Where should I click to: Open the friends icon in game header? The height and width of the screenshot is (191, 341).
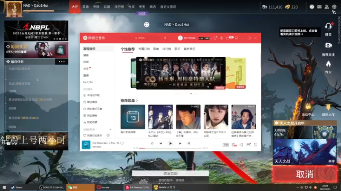pos(327,7)
